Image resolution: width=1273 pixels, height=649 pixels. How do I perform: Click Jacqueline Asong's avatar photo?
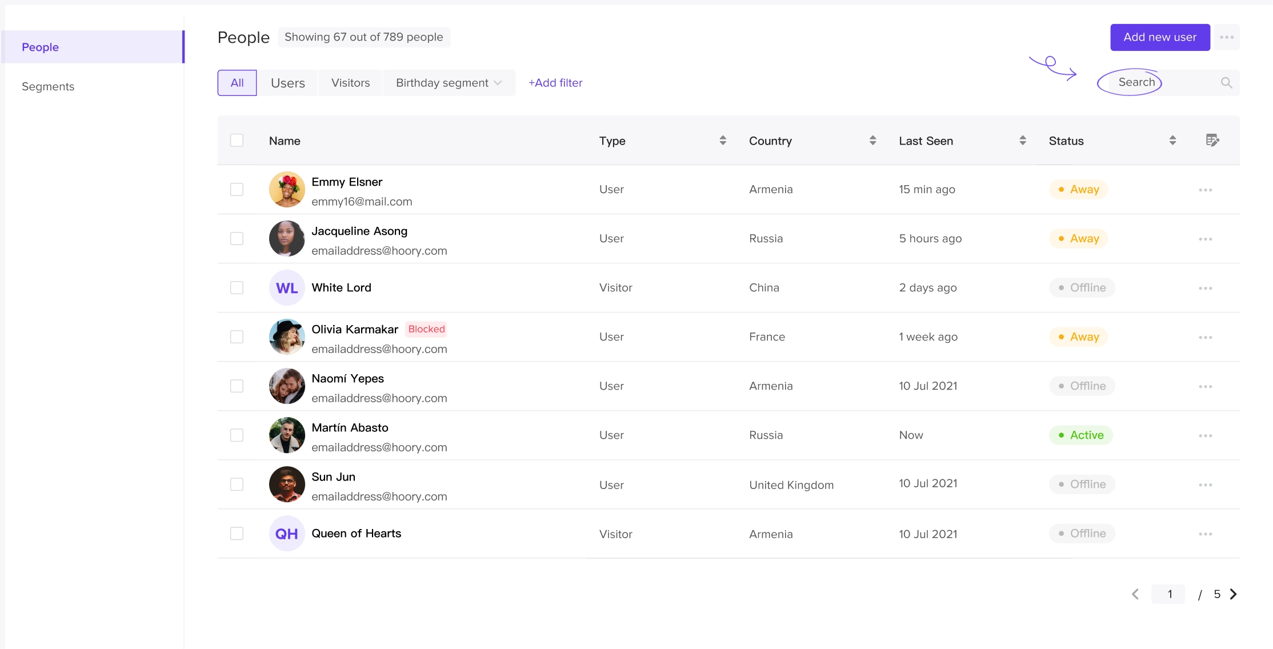(287, 239)
